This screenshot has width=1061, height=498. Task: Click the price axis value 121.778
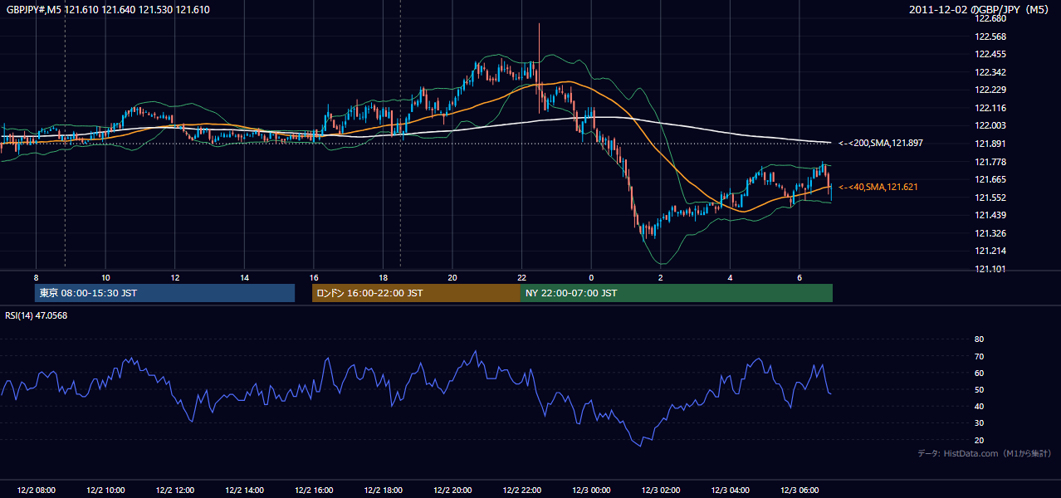991,162
